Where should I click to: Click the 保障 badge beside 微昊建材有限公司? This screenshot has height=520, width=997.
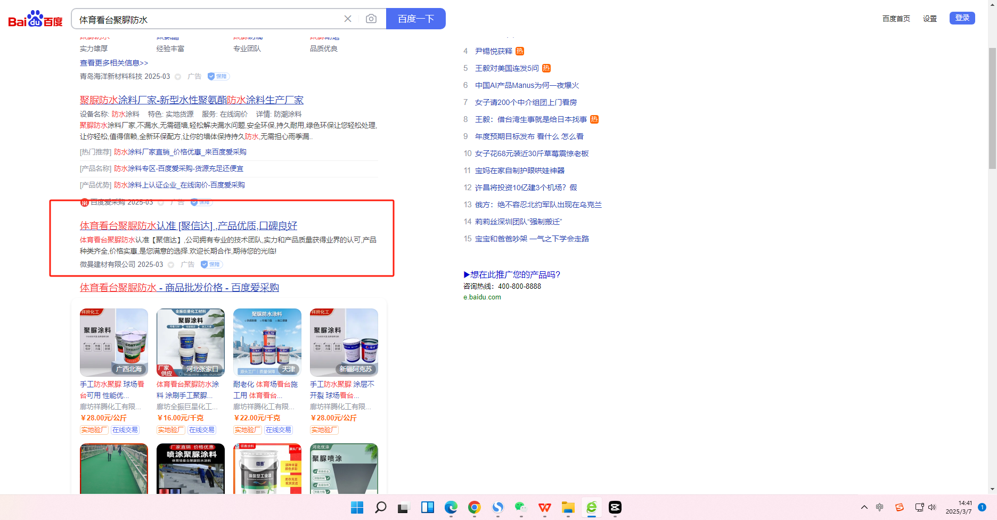[x=211, y=264]
